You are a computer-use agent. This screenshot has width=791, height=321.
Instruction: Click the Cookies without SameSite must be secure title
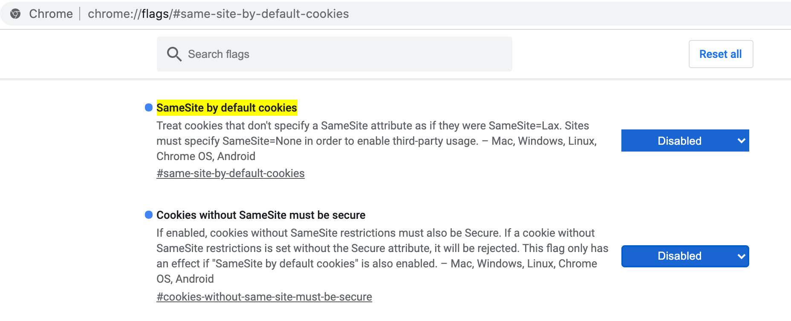tap(261, 215)
